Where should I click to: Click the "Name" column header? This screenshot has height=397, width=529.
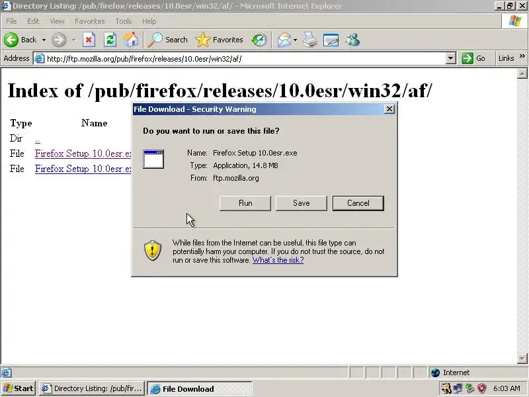[x=94, y=123]
